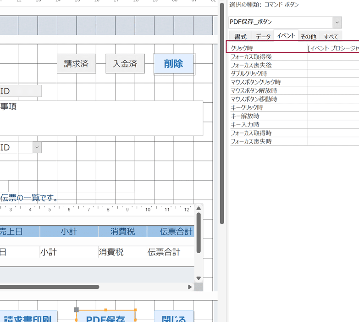Click the subform scroll-up arrow

[x=199, y=209]
